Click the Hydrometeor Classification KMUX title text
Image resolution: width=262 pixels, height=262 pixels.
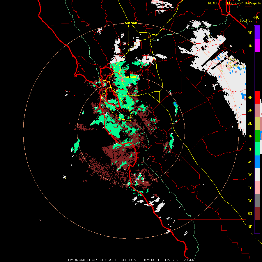click(x=131, y=260)
